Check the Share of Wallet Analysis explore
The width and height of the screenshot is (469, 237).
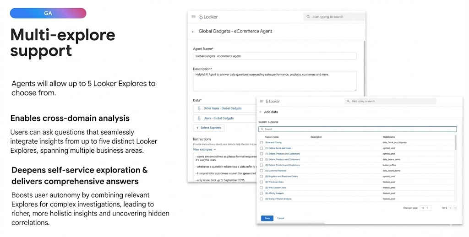pos(262,199)
